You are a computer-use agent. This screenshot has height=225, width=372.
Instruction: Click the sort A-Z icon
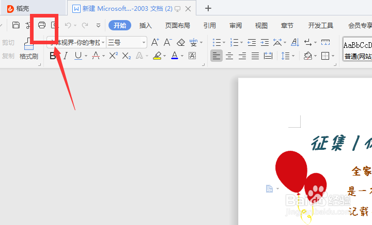point(295,43)
